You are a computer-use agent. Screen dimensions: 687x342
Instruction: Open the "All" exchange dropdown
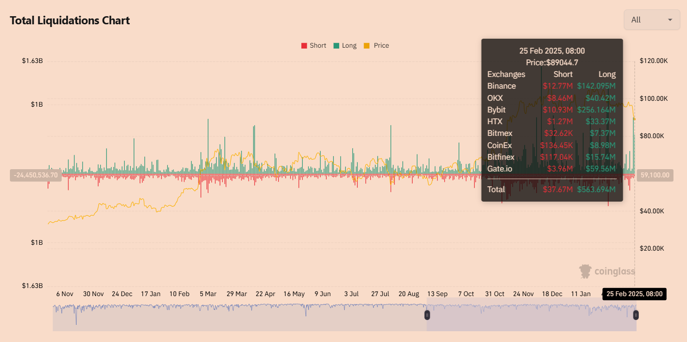coord(651,20)
